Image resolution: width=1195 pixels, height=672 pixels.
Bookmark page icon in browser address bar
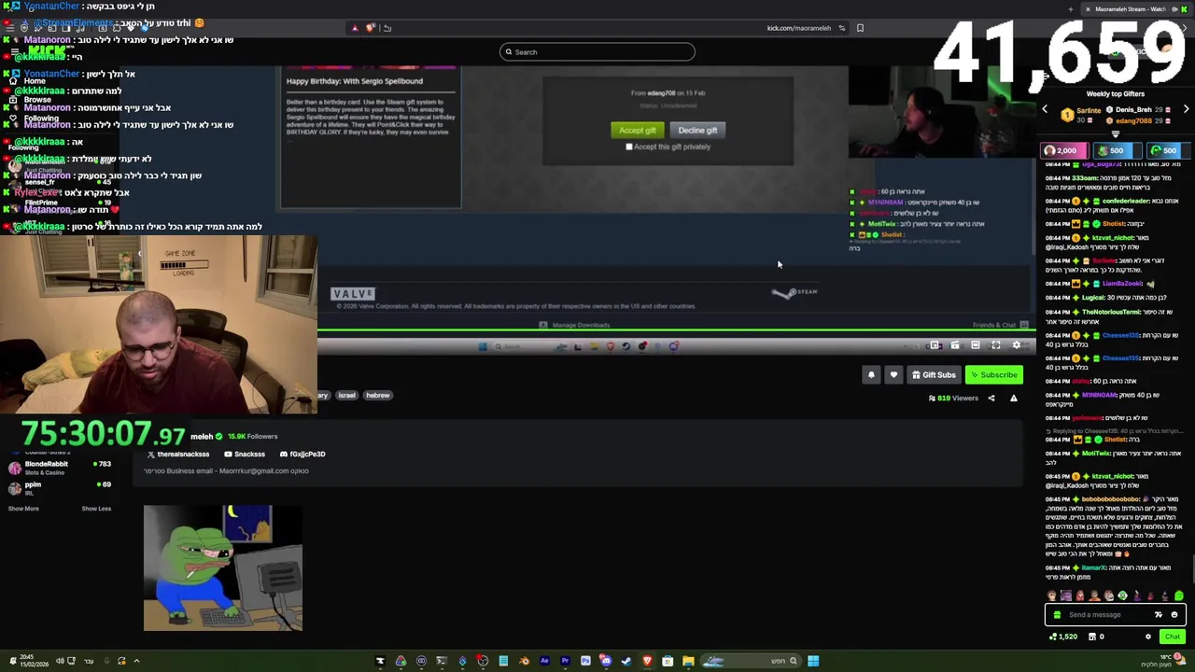[x=860, y=28]
